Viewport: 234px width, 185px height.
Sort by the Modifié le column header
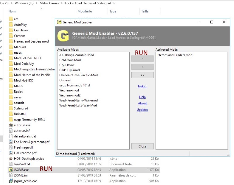pyautogui.click(x=85, y=11)
